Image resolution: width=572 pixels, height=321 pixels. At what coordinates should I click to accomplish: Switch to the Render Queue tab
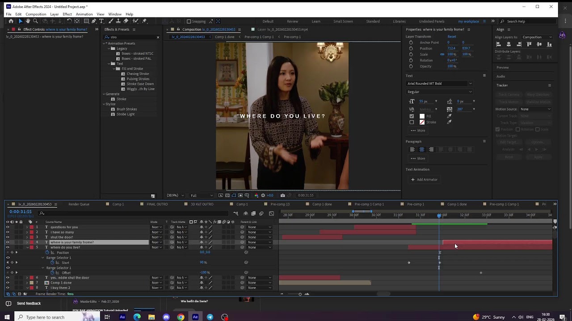[x=79, y=204]
